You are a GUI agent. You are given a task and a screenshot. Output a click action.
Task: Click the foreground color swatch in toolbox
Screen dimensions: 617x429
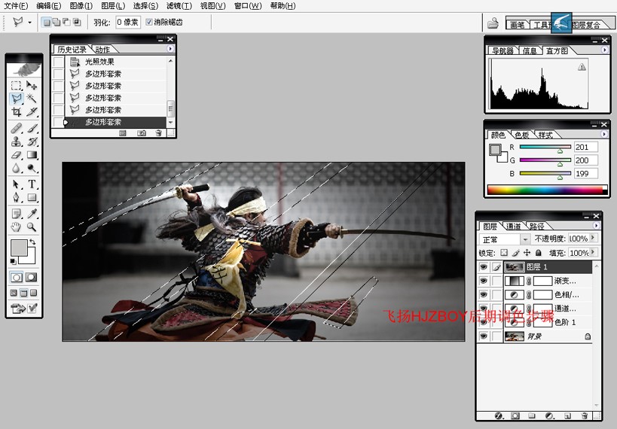click(x=18, y=248)
